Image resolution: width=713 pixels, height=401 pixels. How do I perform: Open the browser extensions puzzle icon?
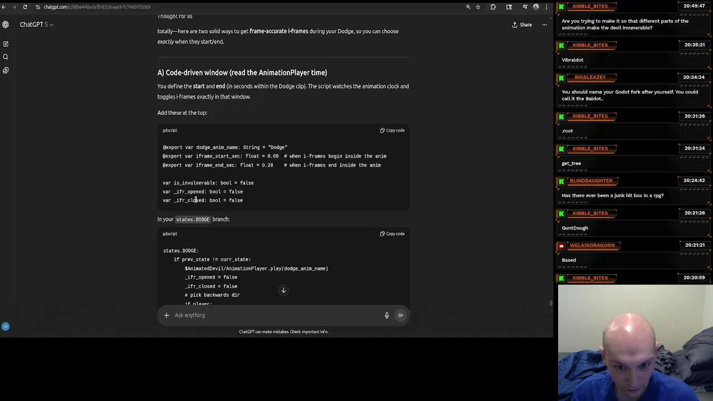(x=493, y=7)
